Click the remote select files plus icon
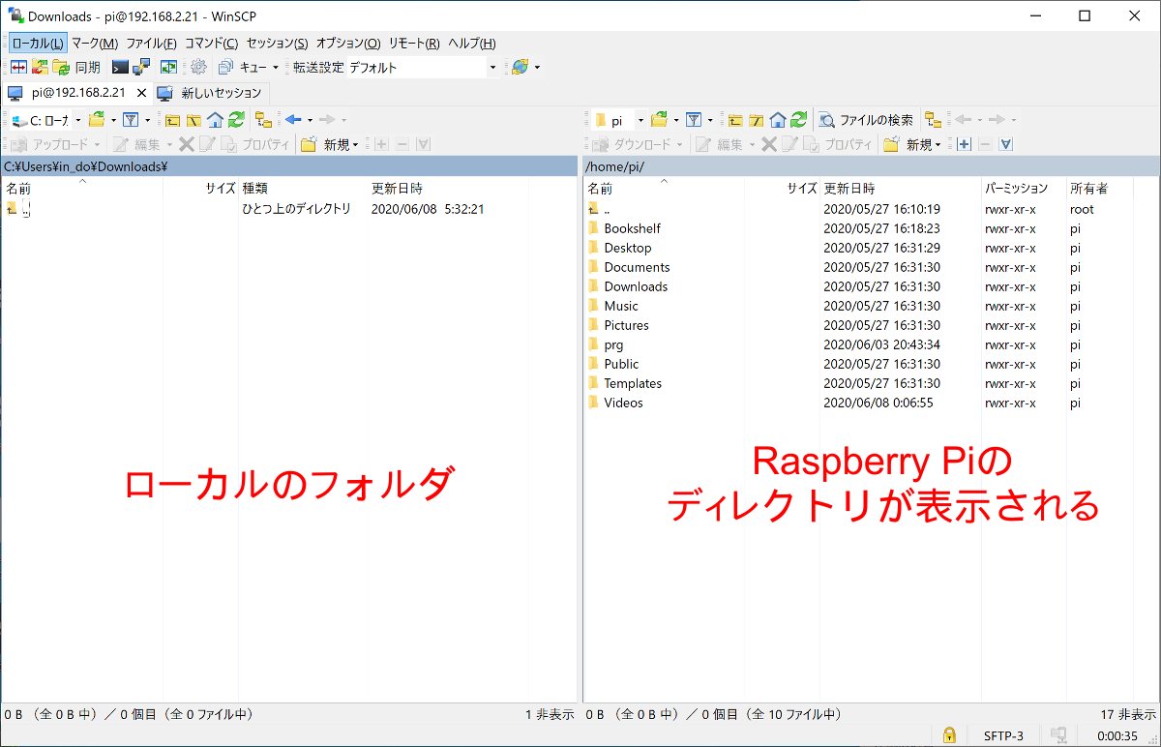 click(x=963, y=145)
